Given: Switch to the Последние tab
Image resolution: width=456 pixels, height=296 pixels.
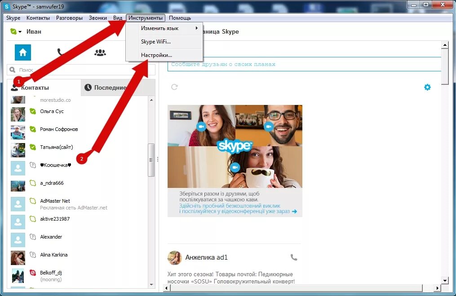Looking at the screenshot, I should tap(118, 87).
